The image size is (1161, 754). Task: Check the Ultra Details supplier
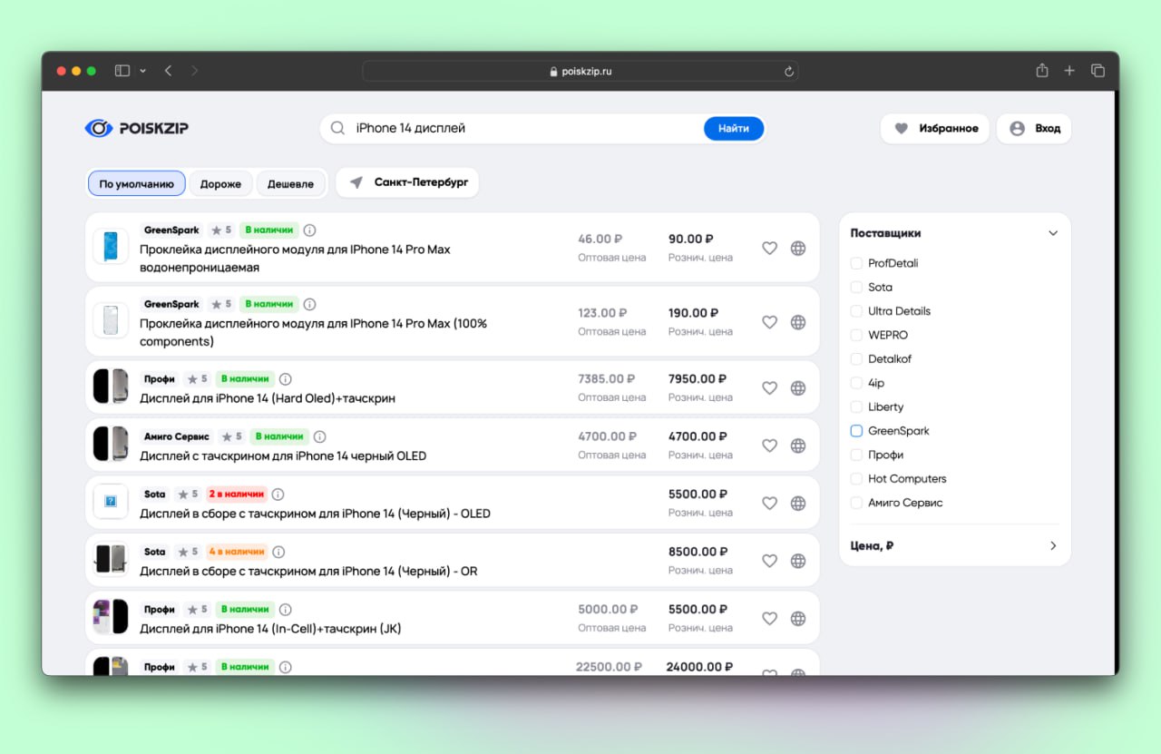[856, 311]
